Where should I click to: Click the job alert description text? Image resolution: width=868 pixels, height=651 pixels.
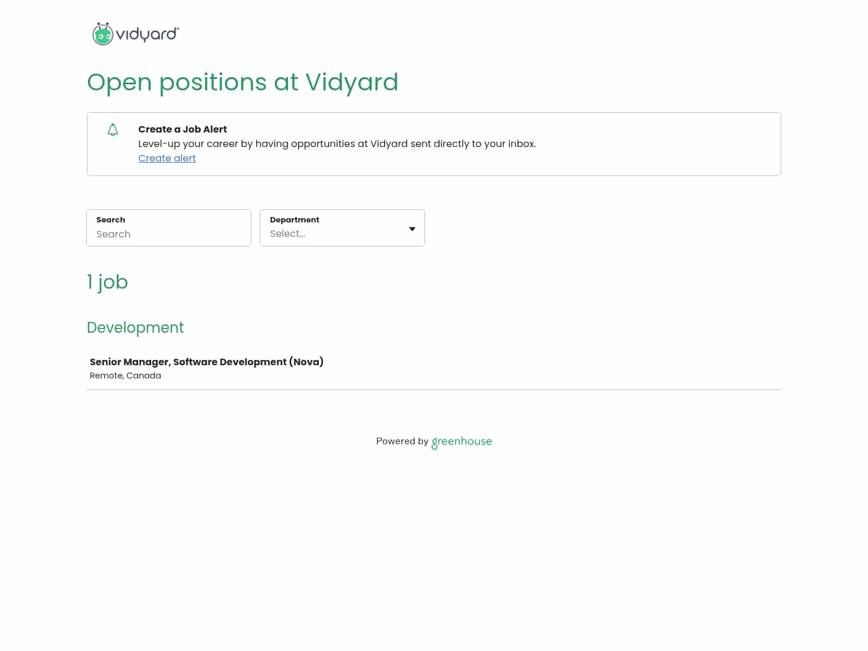337,143
